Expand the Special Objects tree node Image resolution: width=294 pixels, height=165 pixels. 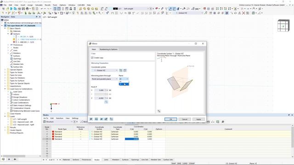(5, 70)
